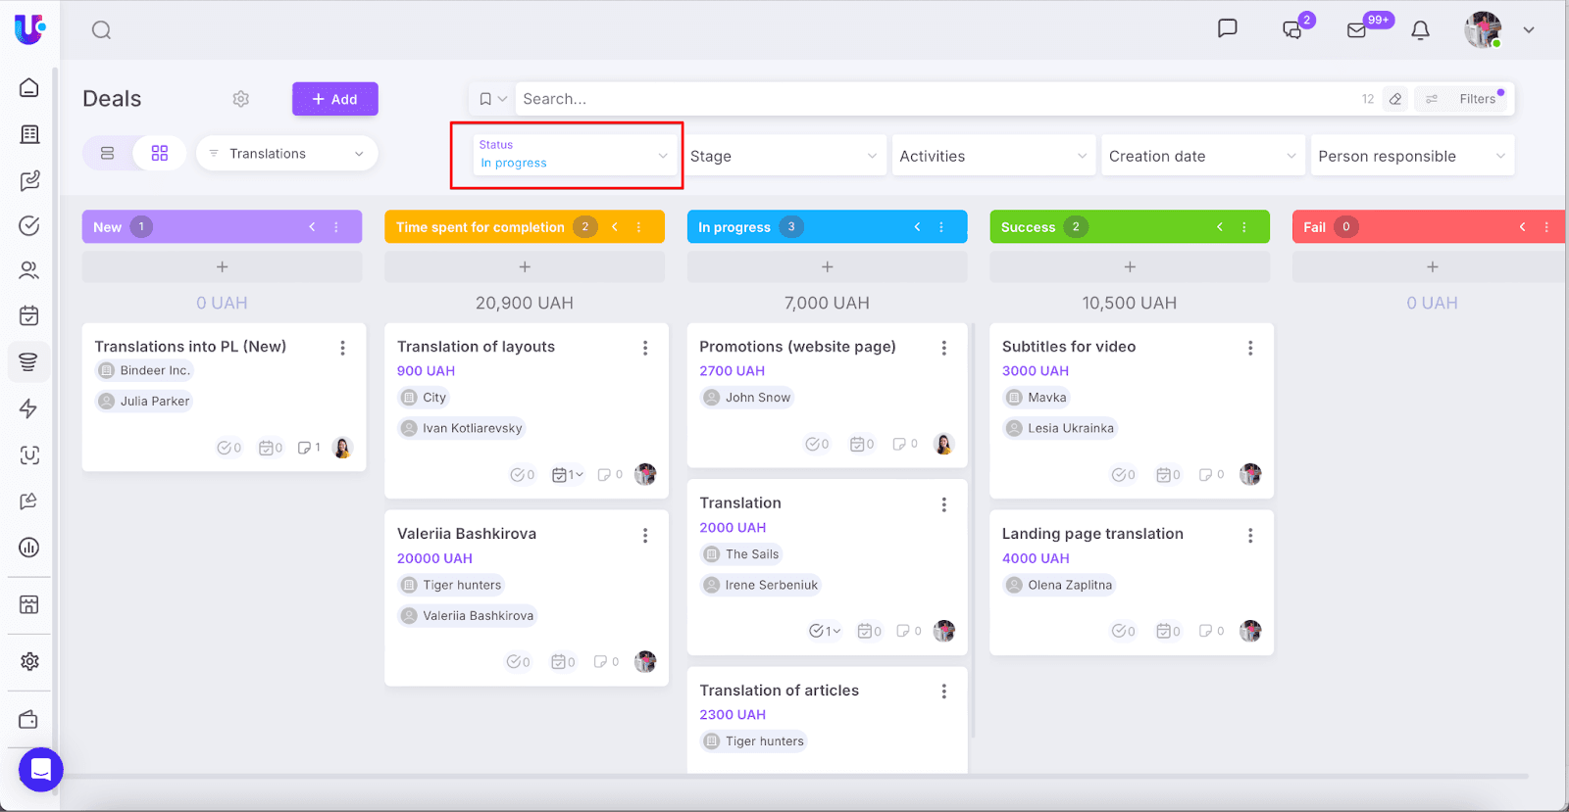Open the mail inbox icon

(x=1357, y=30)
